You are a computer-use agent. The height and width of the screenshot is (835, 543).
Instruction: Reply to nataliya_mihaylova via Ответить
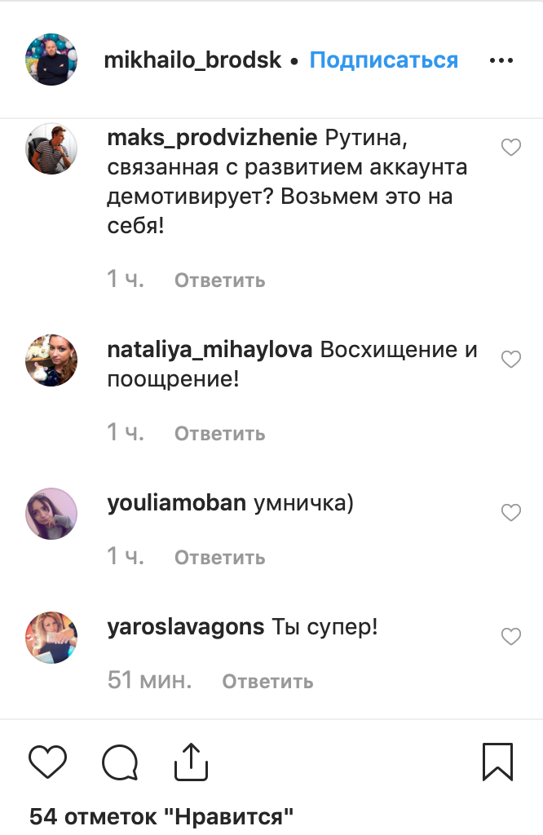[x=220, y=434]
